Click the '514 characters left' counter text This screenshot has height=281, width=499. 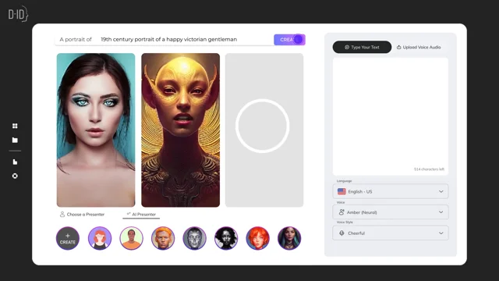[x=429, y=169]
